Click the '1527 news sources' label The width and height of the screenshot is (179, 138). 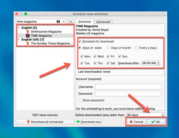coord(45,115)
